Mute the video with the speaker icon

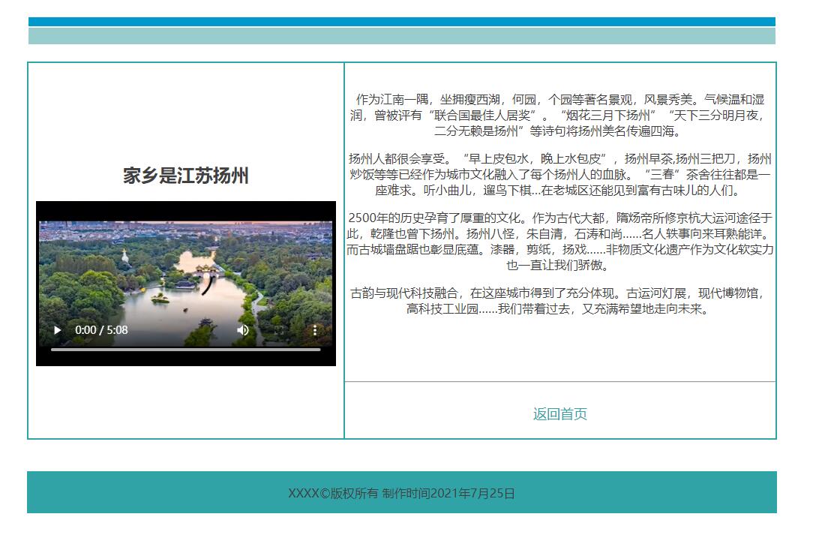(x=243, y=330)
